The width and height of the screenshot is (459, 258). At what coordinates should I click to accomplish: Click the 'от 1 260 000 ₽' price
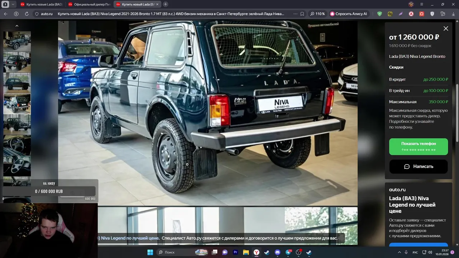[414, 37]
